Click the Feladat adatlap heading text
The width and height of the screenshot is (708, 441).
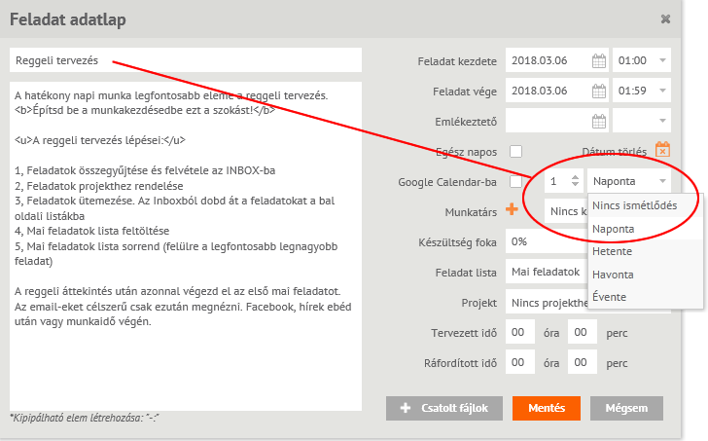pos(68,19)
